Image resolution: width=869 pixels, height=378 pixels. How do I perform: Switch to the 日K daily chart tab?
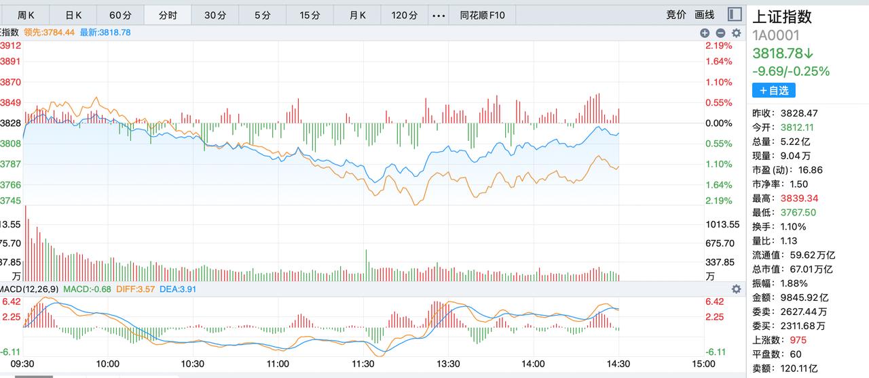click(73, 15)
